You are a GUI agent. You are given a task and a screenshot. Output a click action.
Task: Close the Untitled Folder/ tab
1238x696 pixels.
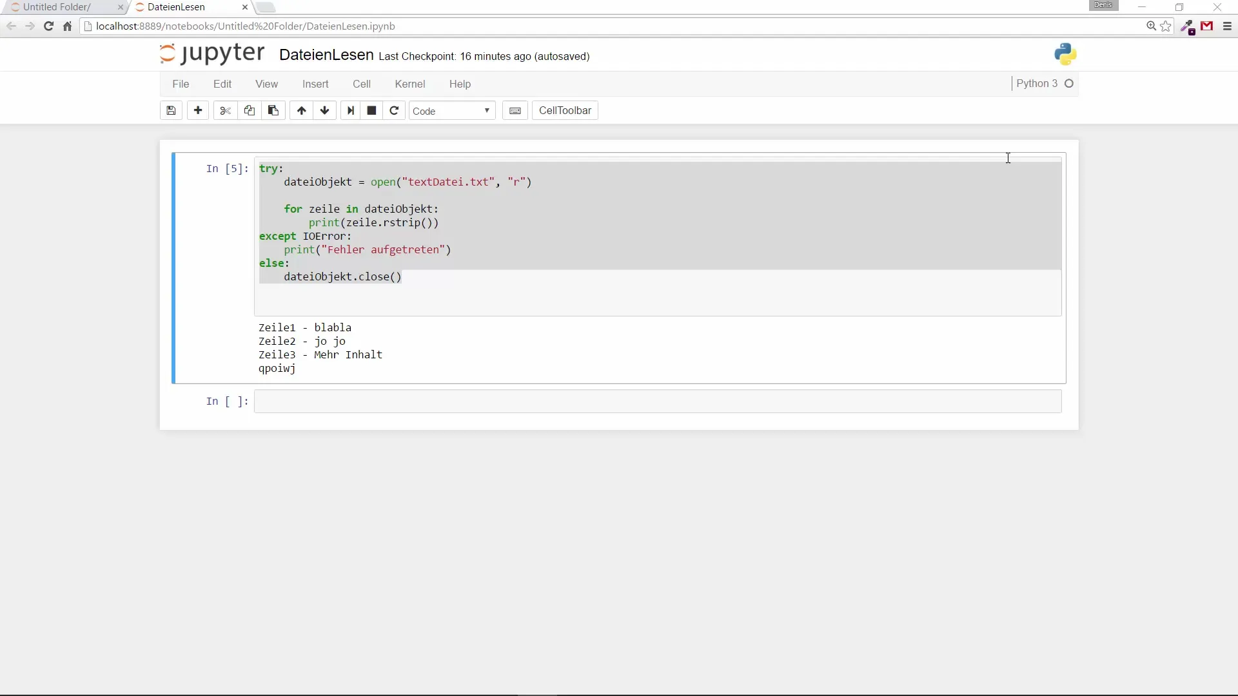click(x=121, y=7)
